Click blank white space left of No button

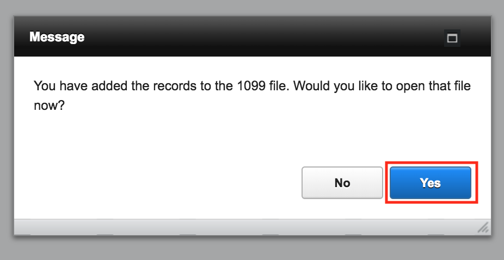click(x=161, y=183)
